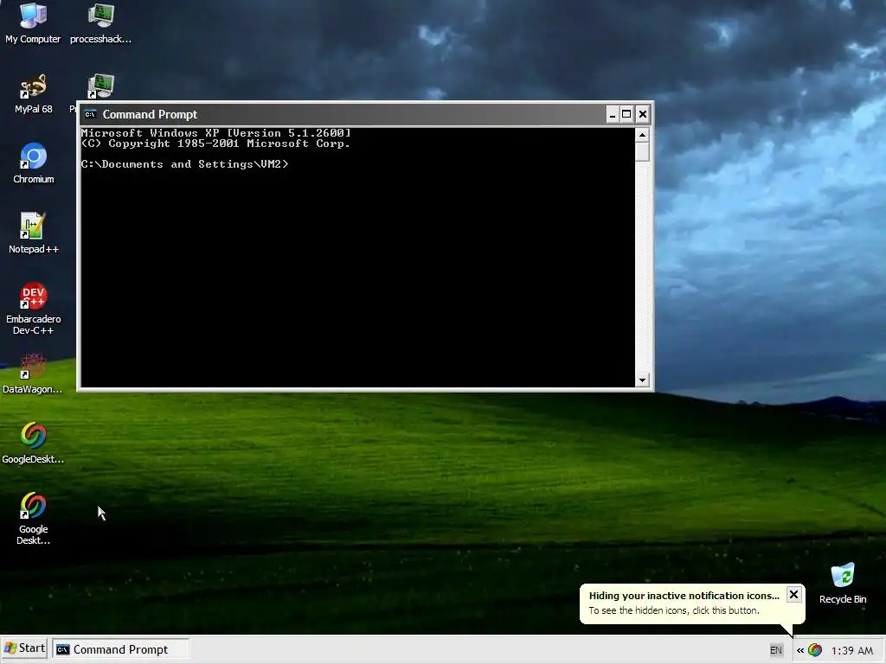
Task: Select the Recycle Bin icon
Action: click(x=843, y=584)
